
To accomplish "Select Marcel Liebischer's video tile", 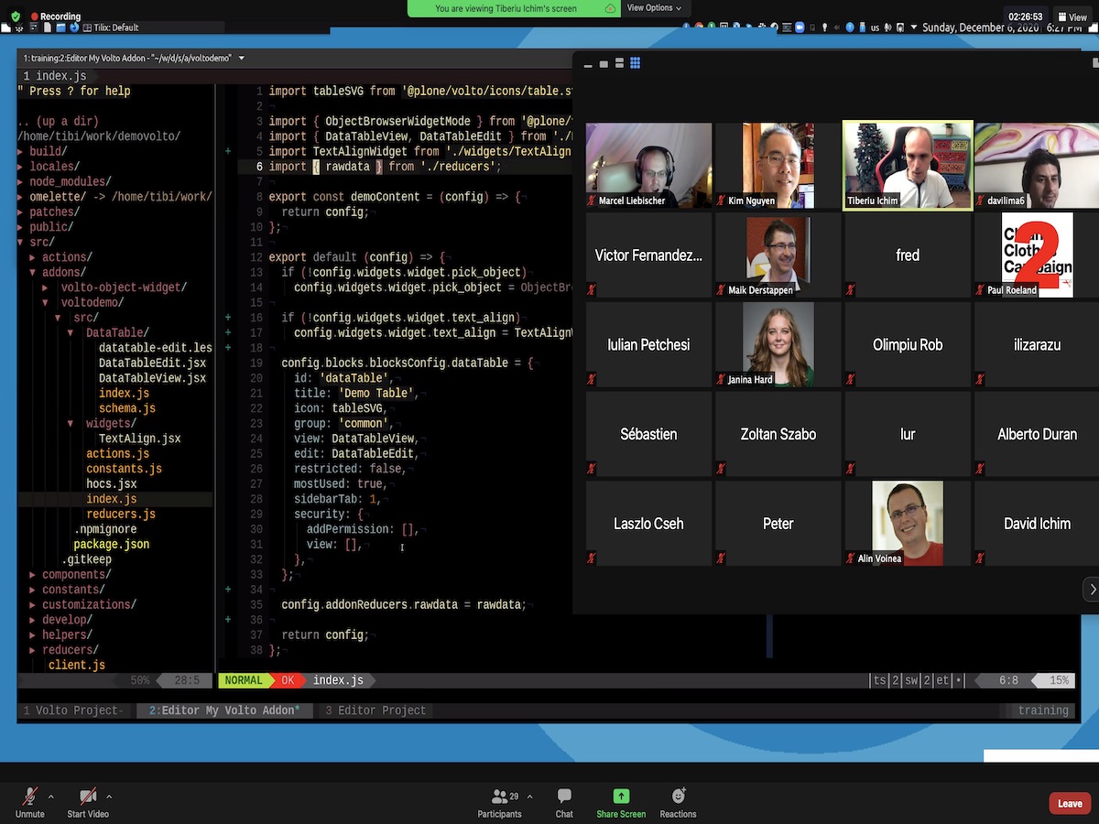I will (x=648, y=166).
